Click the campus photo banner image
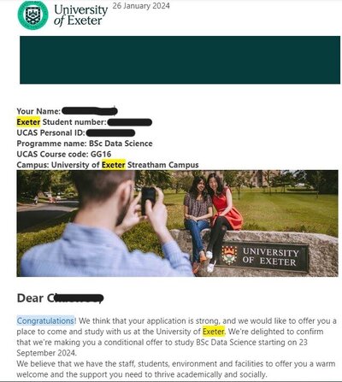The width and height of the screenshot is (342, 382). click(x=177, y=223)
